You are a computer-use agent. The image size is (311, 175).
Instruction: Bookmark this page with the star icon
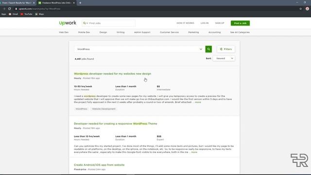pyautogui.click(x=300, y=9)
